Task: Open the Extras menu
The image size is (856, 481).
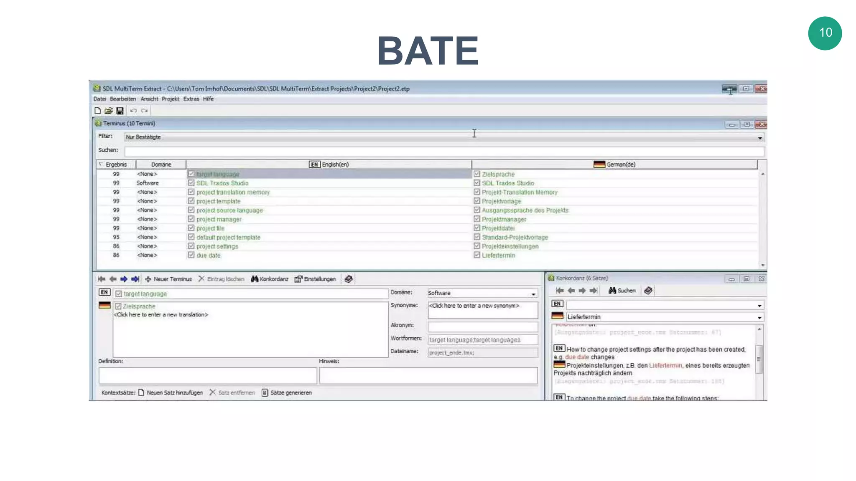Action: (191, 99)
